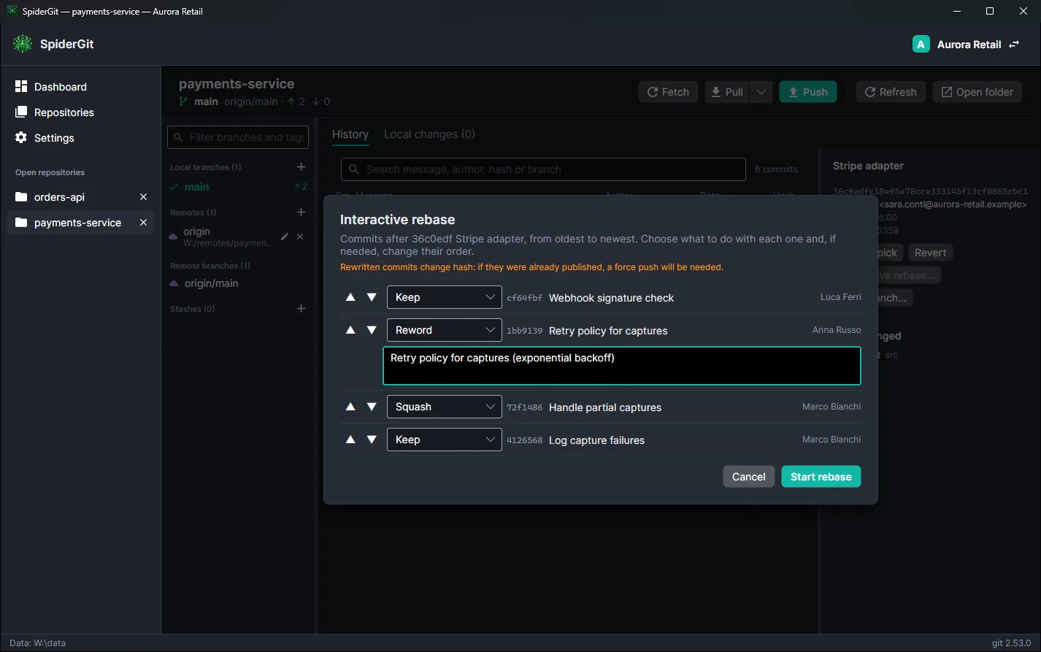Add a new remote
The width and height of the screenshot is (1041, 652).
(x=301, y=212)
